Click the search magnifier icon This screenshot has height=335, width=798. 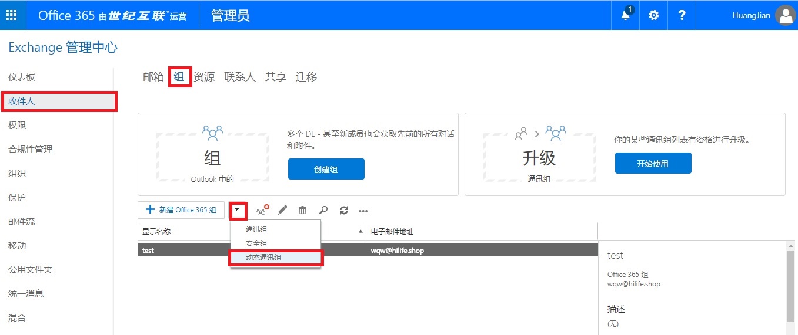(x=323, y=210)
